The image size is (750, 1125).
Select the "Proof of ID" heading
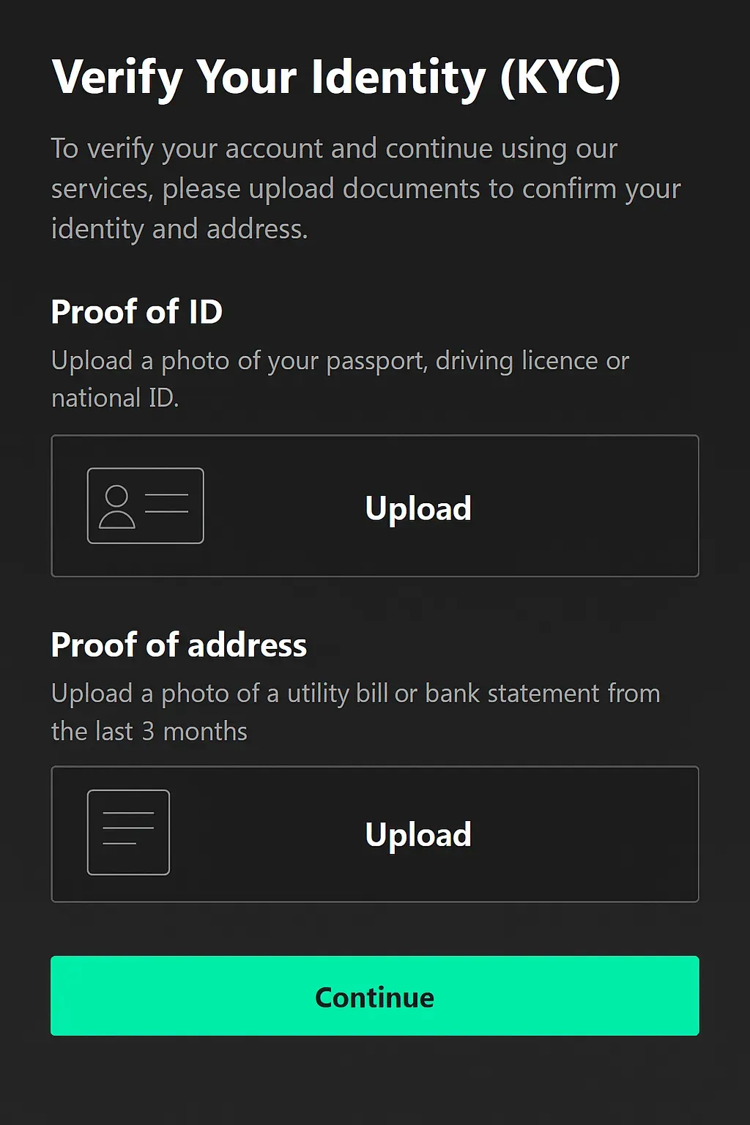[x=137, y=312]
